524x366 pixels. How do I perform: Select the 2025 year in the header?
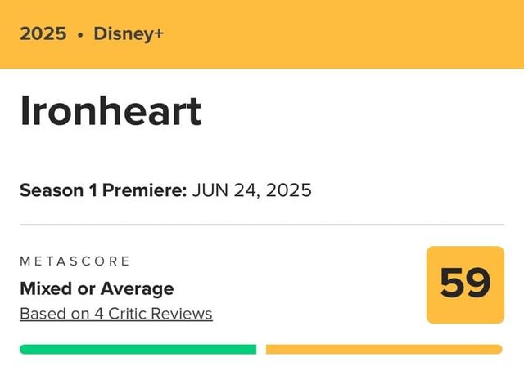(x=43, y=34)
